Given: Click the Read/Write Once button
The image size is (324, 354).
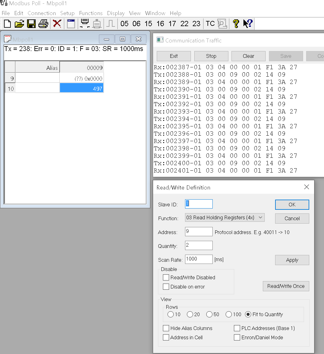Looking at the screenshot, I should 286,286.
